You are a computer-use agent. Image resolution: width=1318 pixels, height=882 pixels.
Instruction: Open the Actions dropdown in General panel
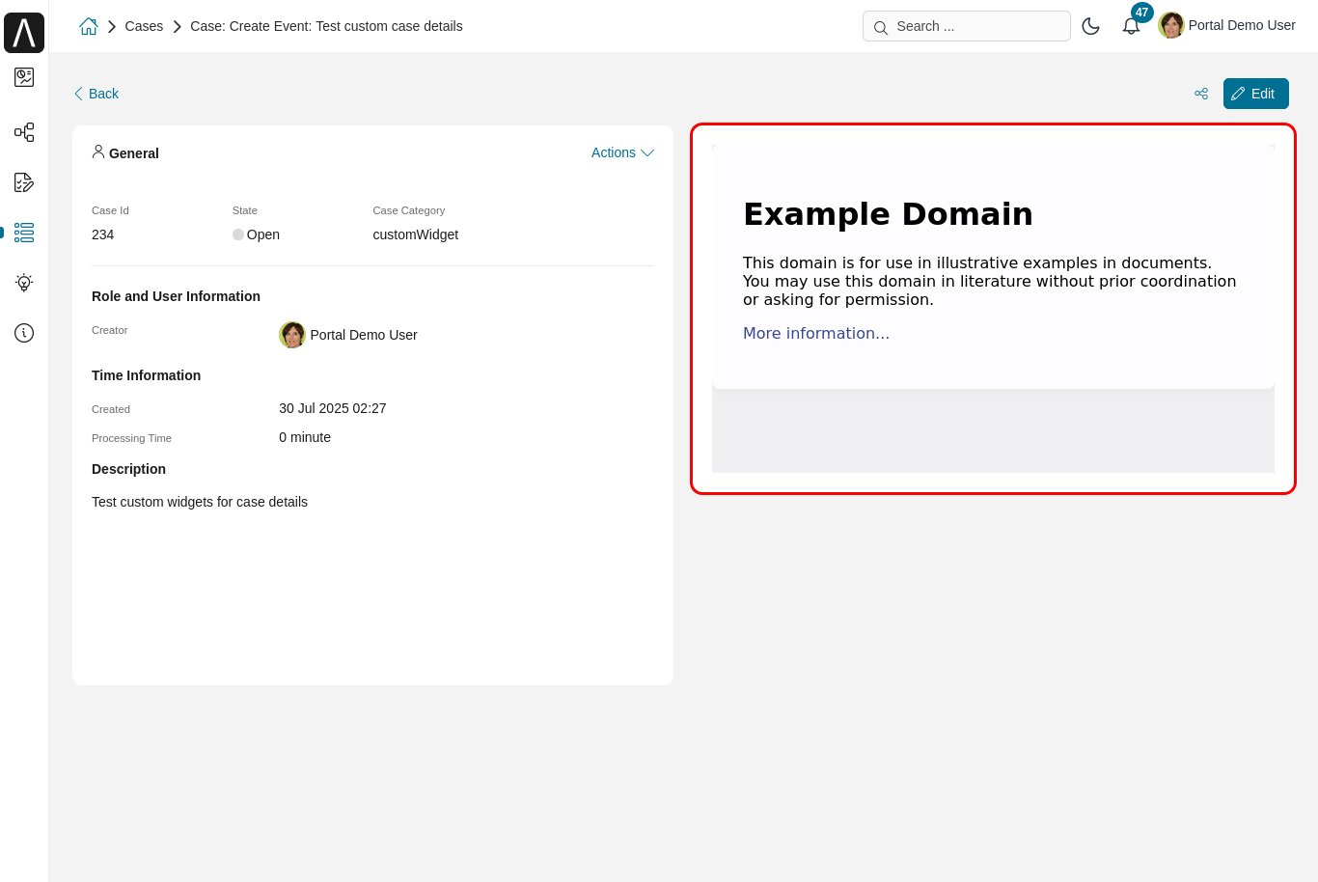622,152
